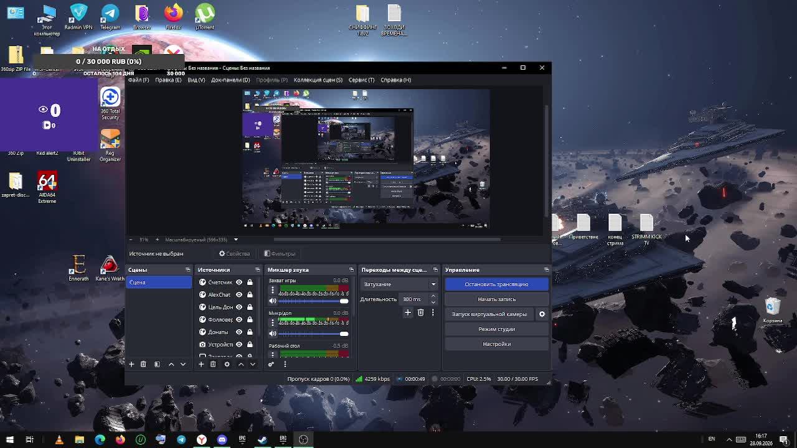
Task: Open the Вид (V) menu
Action: tap(196, 80)
